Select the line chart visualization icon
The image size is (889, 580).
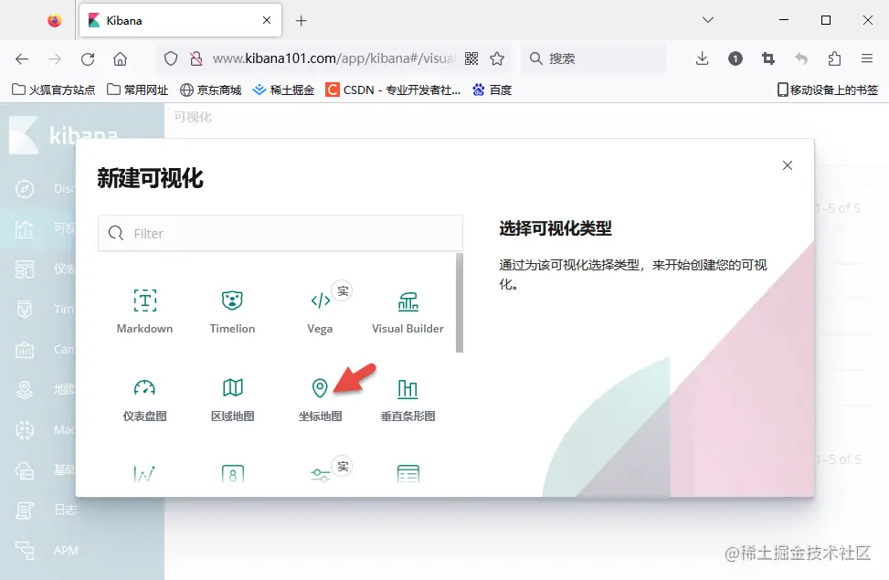[x=144, y=473]
